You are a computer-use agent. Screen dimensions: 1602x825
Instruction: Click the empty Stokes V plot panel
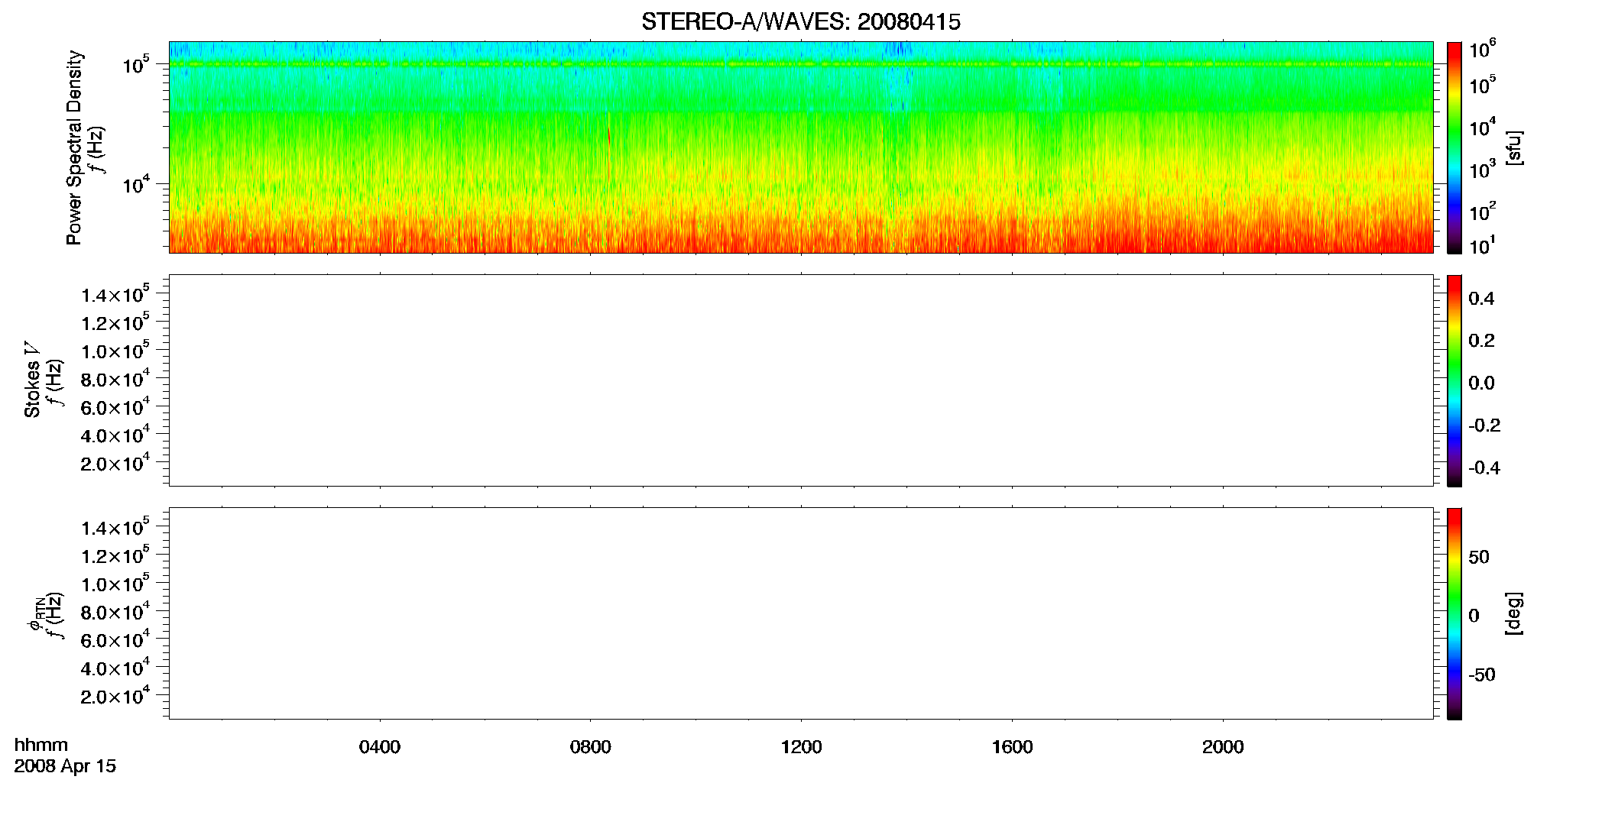pyautogui.click(x=801, y=380)
